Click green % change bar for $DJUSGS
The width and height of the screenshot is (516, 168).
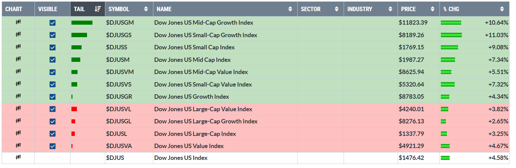click(451, 35)
